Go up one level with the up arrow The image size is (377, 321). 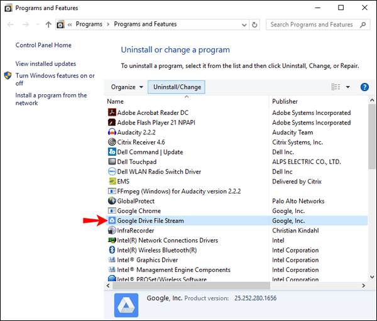[x=48, y=24]
